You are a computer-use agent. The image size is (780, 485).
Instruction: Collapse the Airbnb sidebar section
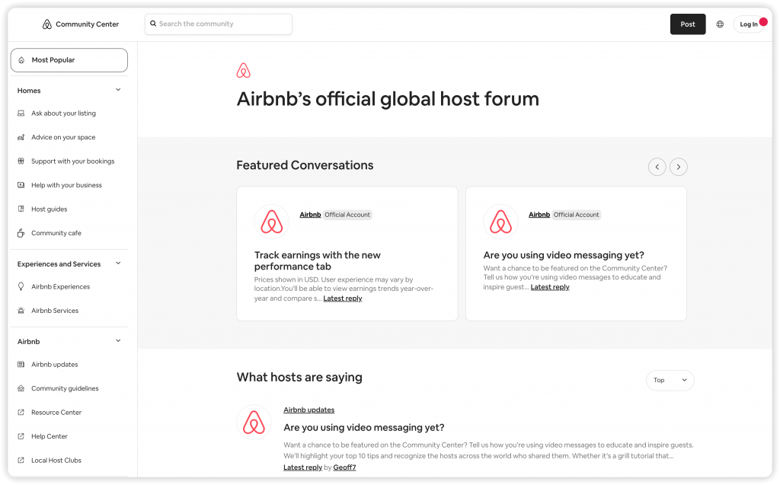point(118,341)
